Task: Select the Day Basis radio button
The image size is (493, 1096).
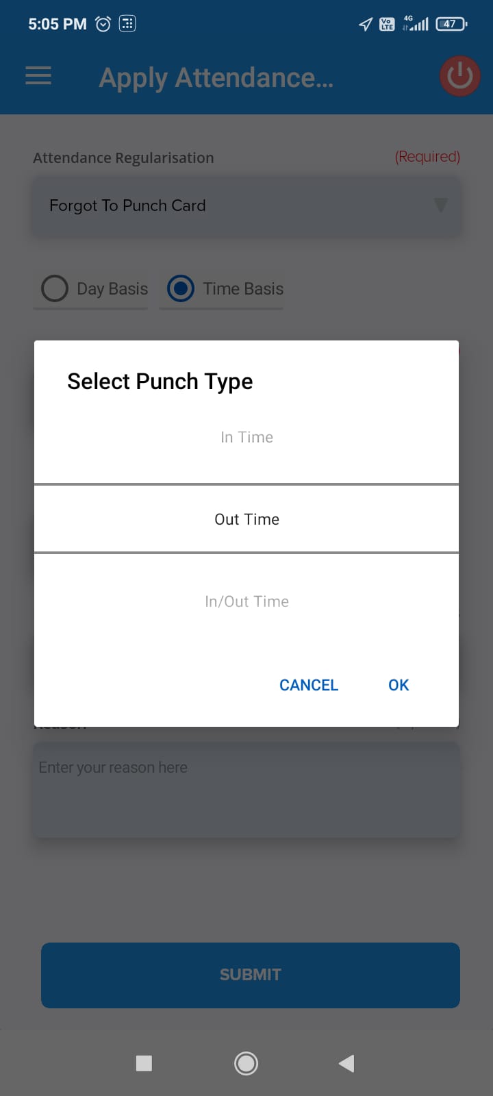Action: click(54, 288)
